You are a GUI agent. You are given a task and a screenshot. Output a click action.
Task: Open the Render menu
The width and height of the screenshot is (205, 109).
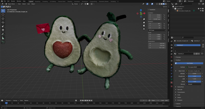click(13, 1)
